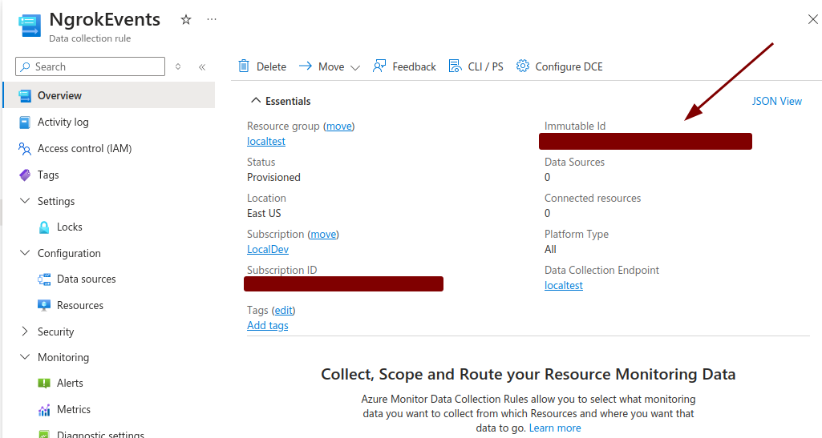Collapse the Essentials section
This screenshot has height=438, width=822.
[x=255, y=100]
